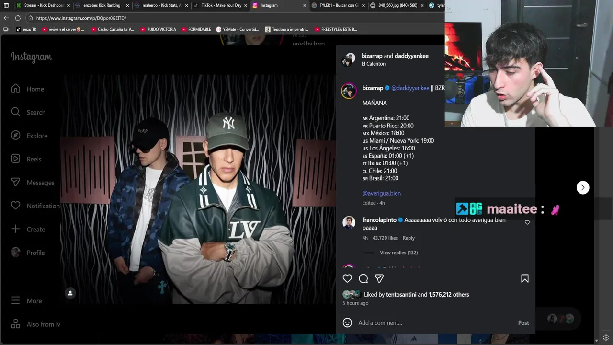The image size is (613, 345).
Task: Like francolapinto's comment
Action: tap(527, 222)
